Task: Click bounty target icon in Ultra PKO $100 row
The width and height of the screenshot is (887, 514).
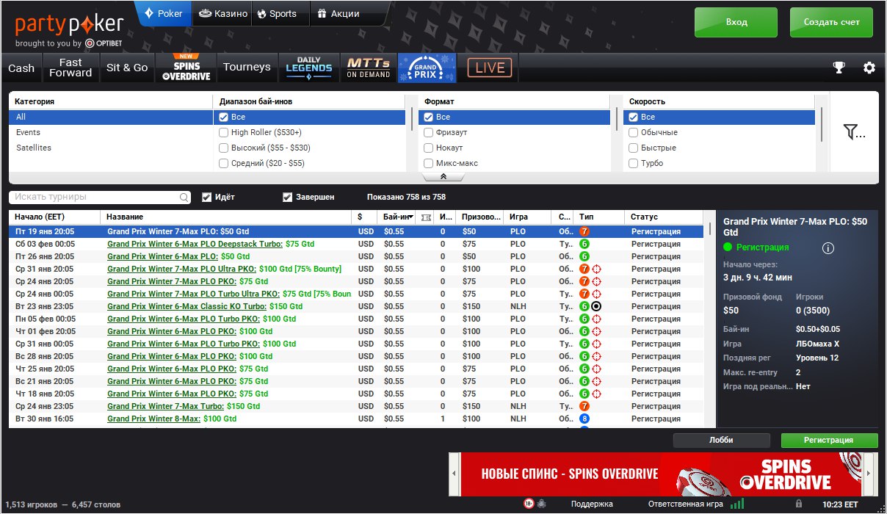Action: click(x=596, y=269)
